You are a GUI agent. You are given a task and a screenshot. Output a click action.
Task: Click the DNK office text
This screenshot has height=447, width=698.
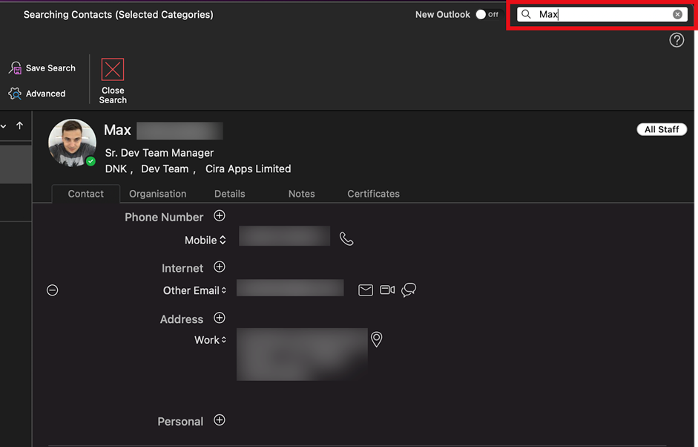[x=116, y=169]
